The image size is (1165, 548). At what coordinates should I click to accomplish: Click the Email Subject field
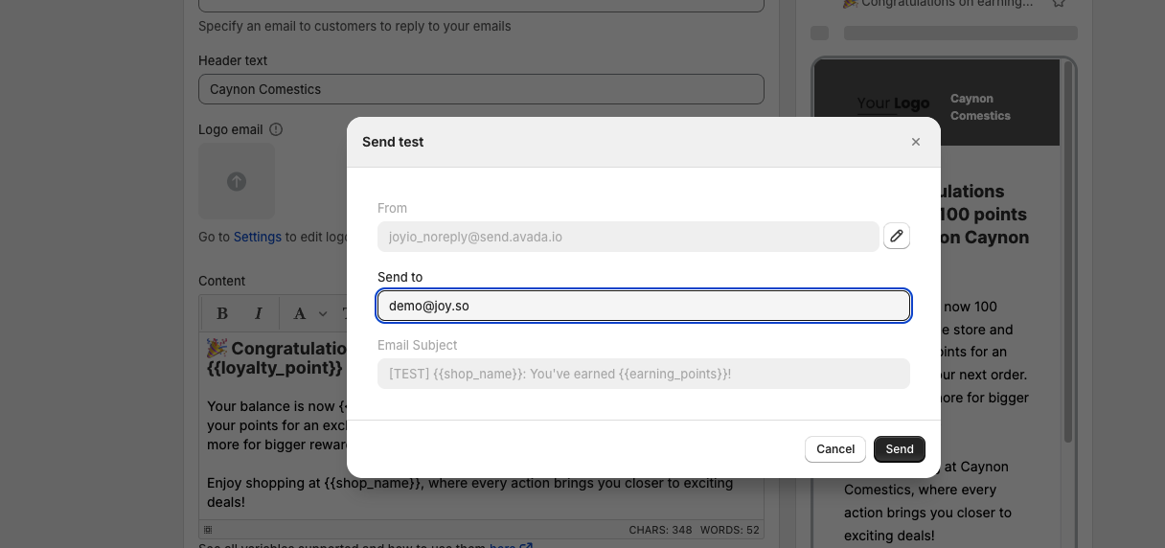click(x=643, y=374)
